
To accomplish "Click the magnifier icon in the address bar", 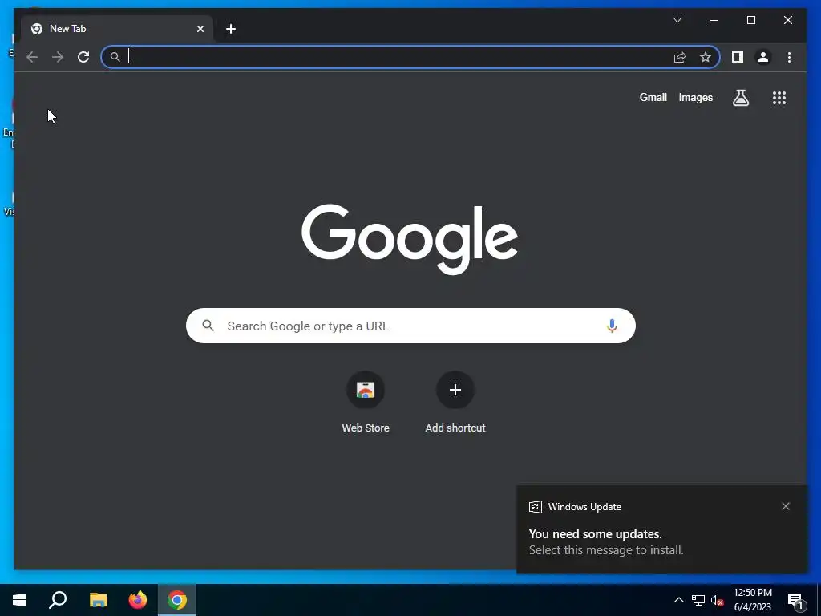I will coord(115,57).
